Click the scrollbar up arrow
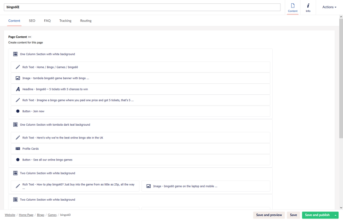Image resolution: width=343 pixels, height=220 pixels. pyautogui.click(x=341, y=17)
